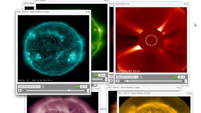This screenshot has width=201, height=113.
Task: Click the AIA 94 green sun image
Action: (x=99, y=37)
